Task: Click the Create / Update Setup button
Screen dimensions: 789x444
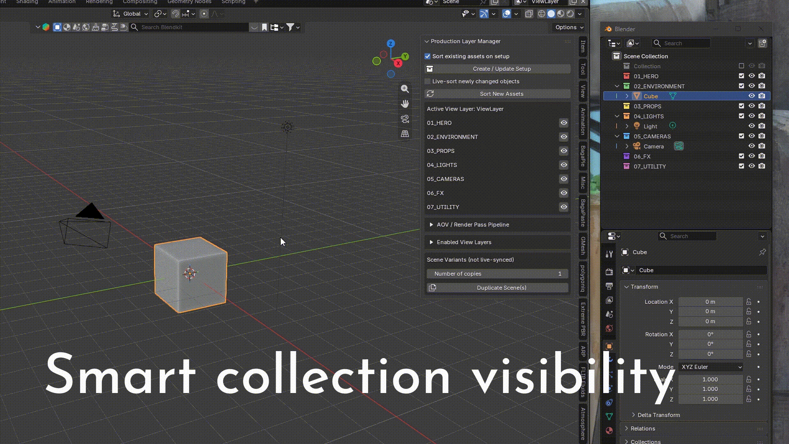Action: pyautogui.click(x=497, y=69)
